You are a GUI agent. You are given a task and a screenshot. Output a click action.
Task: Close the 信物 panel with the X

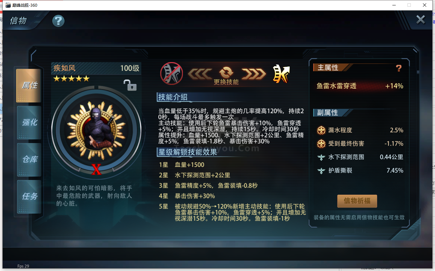tap(421, 19)
